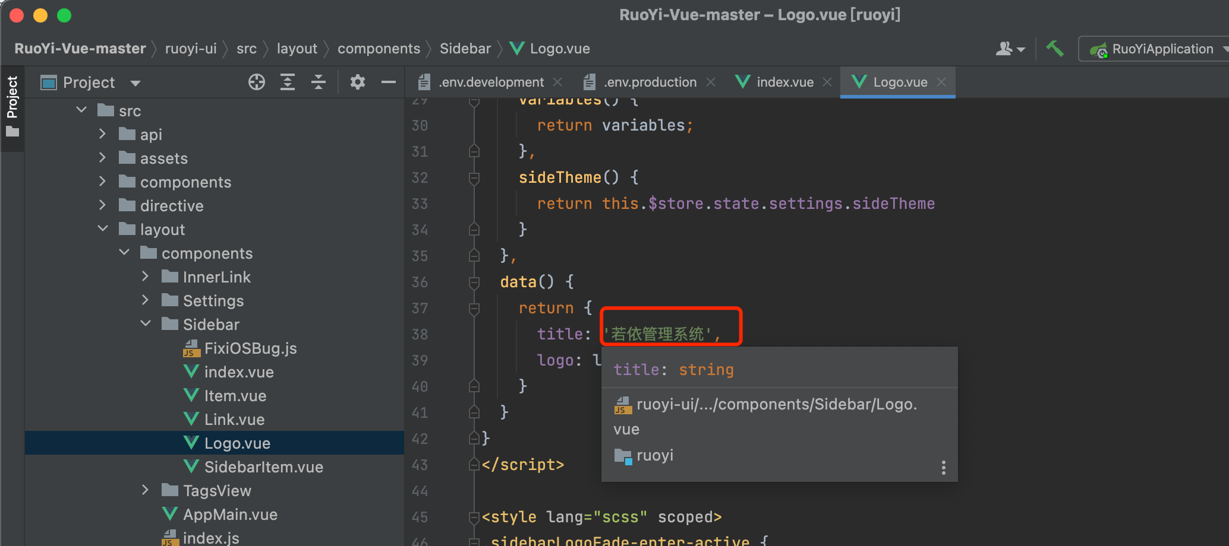Click the fold marker on line 45
The height and width of the screenshot is (546, 1229).
[x=474, y=517]
